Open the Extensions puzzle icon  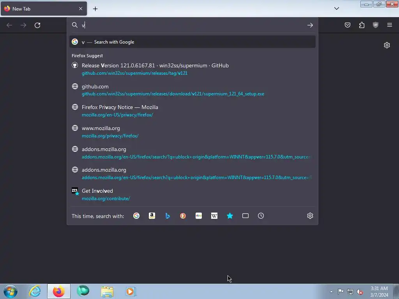tap(362, 25)
